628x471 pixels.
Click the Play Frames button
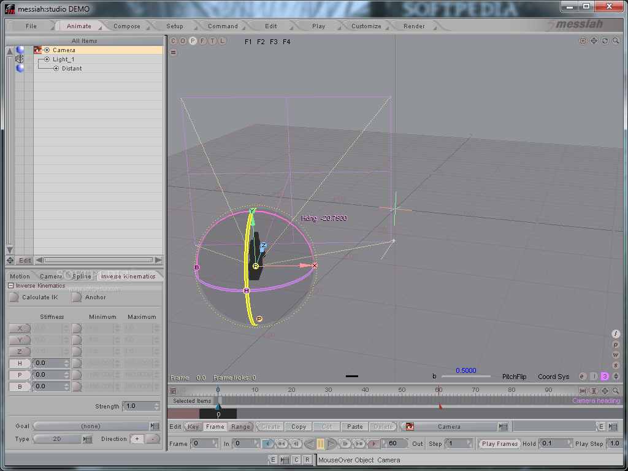click(499, 443)
